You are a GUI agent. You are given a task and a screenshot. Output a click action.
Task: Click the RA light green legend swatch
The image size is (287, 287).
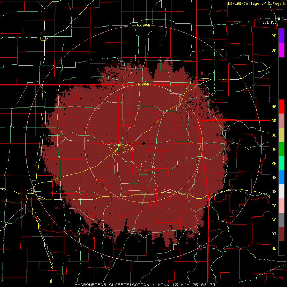point(282,163)
